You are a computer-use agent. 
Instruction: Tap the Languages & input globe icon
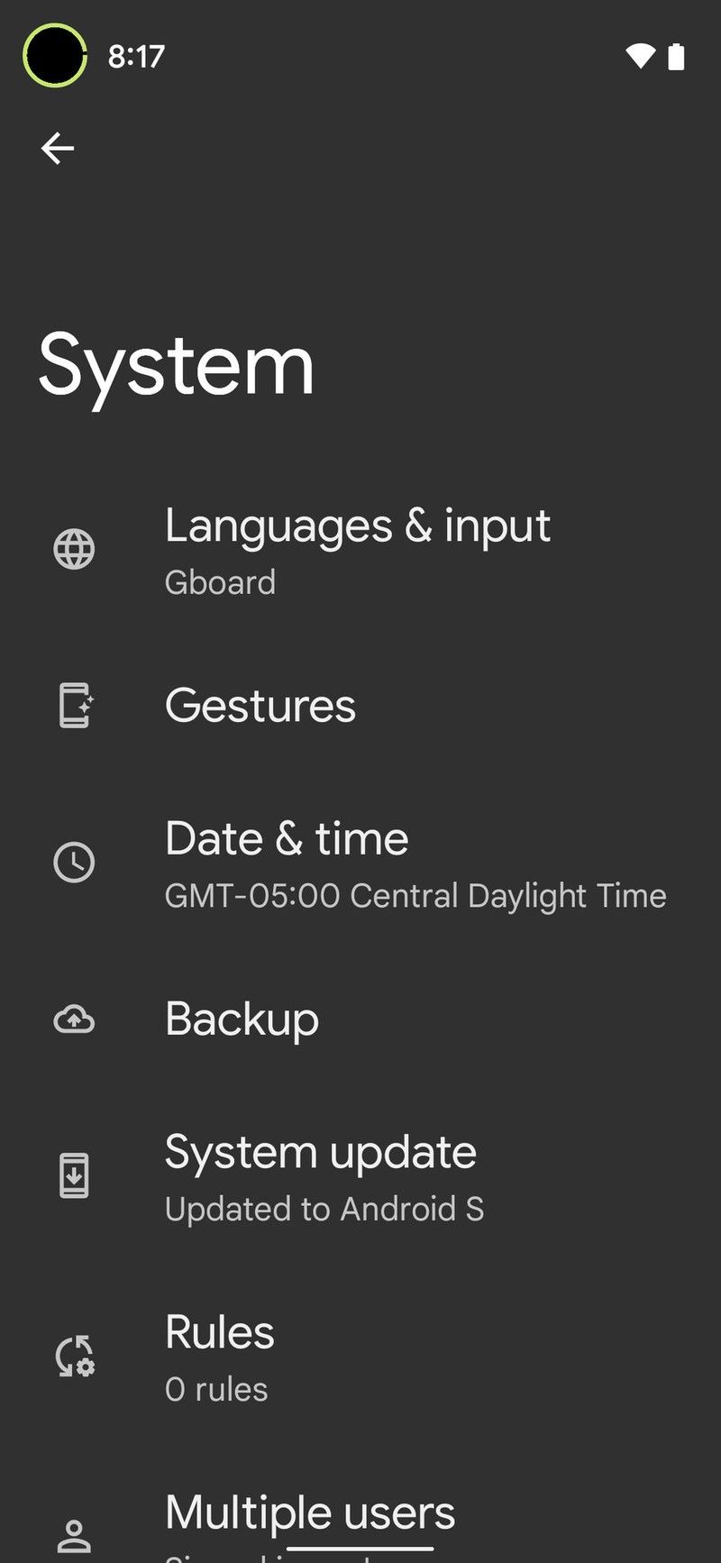[75, 550]
